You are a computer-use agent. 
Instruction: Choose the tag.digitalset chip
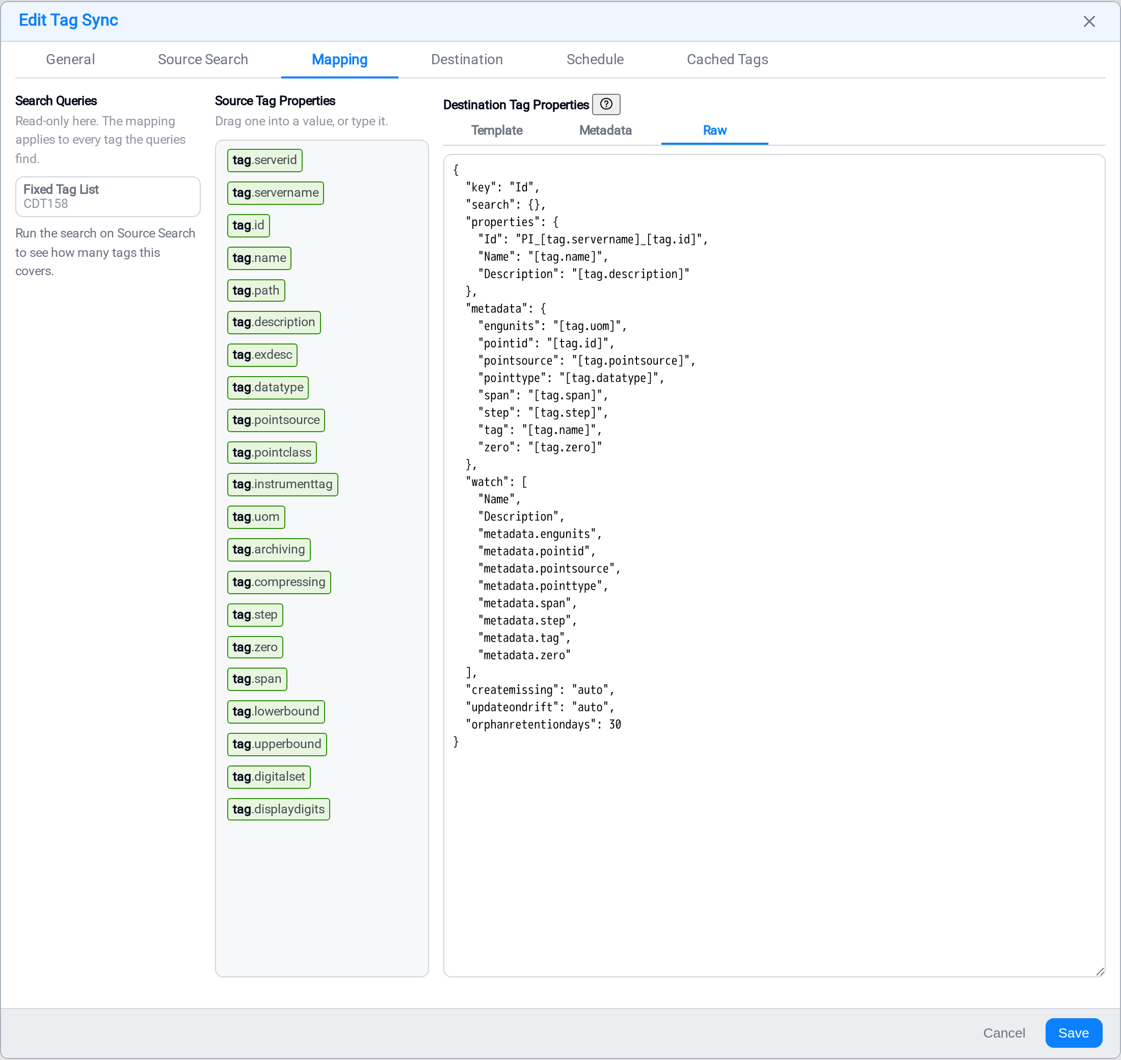[x=269, y=777]
